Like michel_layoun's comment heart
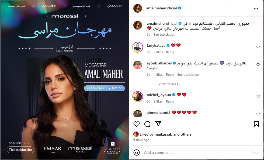Image resolution: width=264 pixels, height=160 pixels. point(258,96)
